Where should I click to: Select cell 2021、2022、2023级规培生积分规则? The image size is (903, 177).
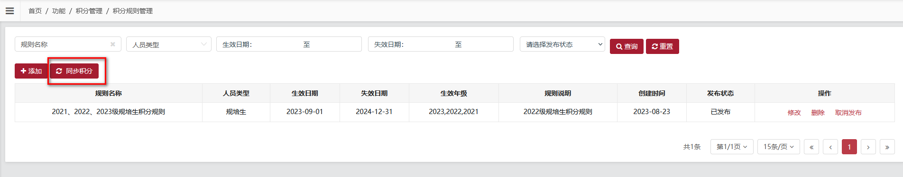109,112
